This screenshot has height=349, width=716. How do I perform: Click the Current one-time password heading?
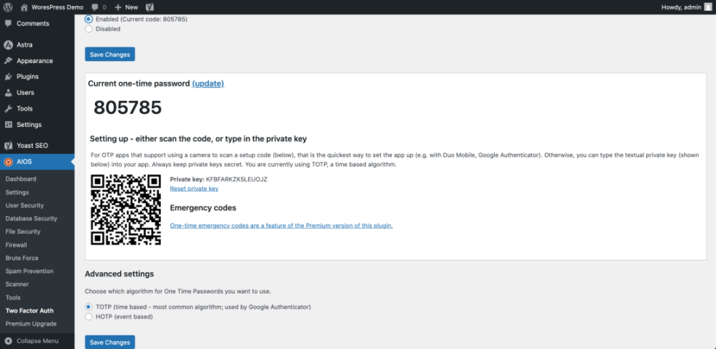(x=139, y=83)
